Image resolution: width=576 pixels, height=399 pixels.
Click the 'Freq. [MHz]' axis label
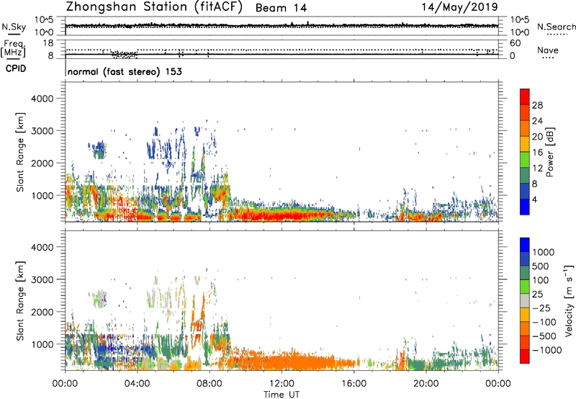[x=13, y=48]
